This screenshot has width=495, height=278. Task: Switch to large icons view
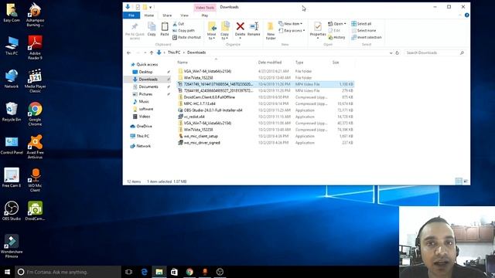coord(466,181)
